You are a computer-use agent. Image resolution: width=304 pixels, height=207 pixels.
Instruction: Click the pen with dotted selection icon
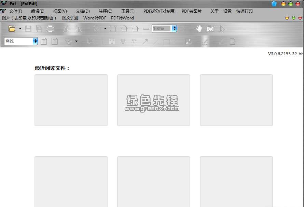click(205, 42)
